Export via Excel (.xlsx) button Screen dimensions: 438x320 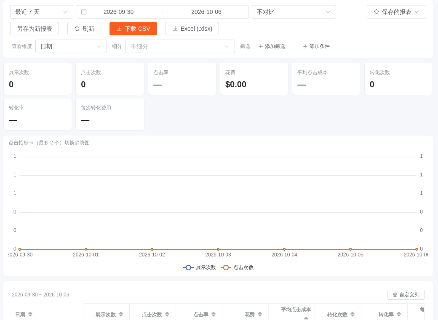192,29
